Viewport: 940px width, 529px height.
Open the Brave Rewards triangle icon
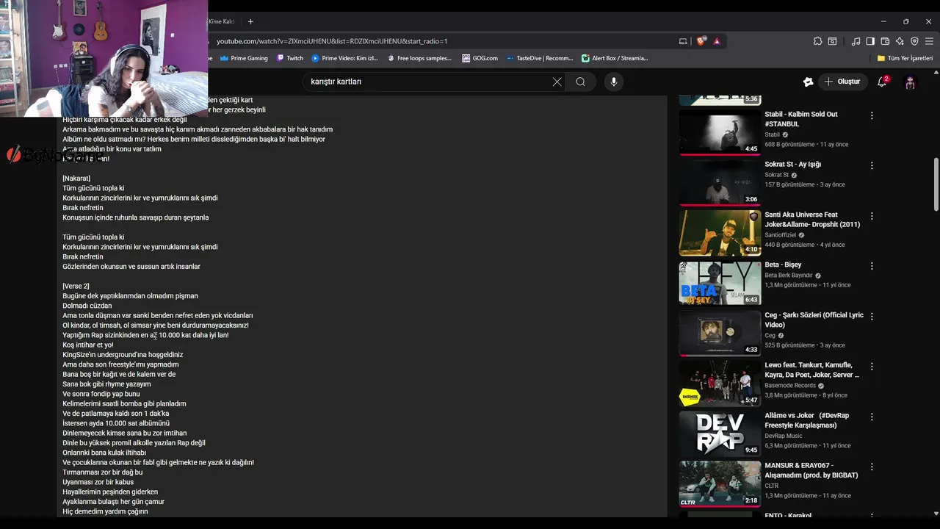pos(717,41)
